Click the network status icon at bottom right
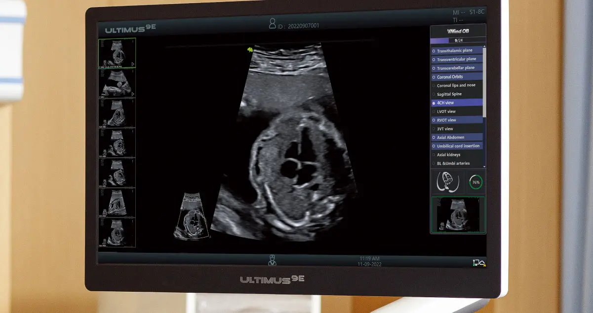 479,263
